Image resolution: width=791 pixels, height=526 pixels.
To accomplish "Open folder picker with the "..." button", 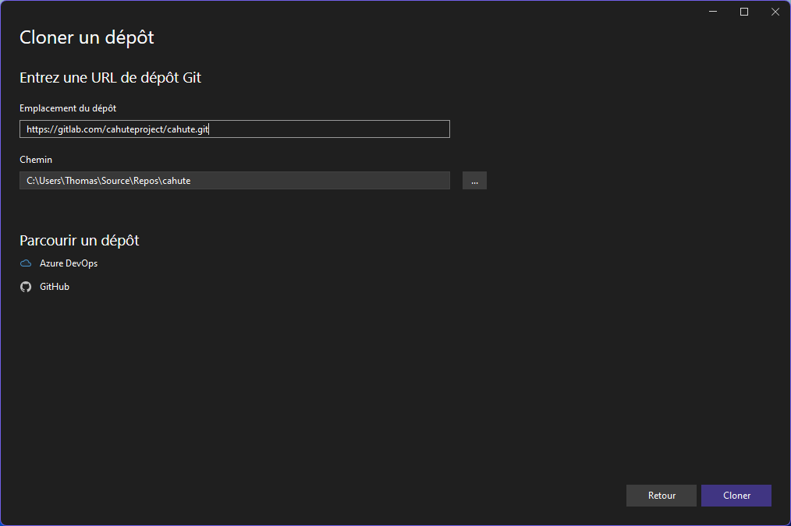I will pos(474,181).
